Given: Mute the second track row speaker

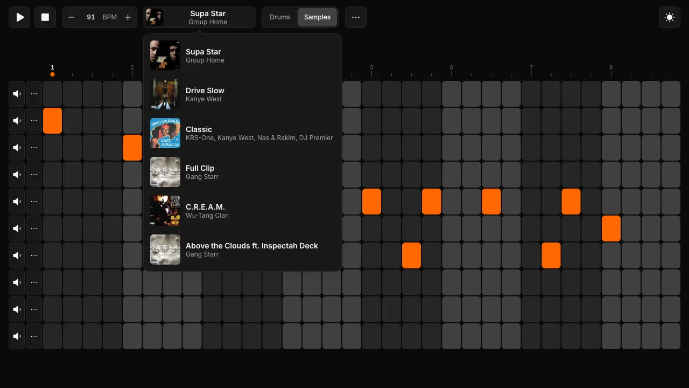Looking at the screenshot, I should pyautogui.click(x=17, y=121).
